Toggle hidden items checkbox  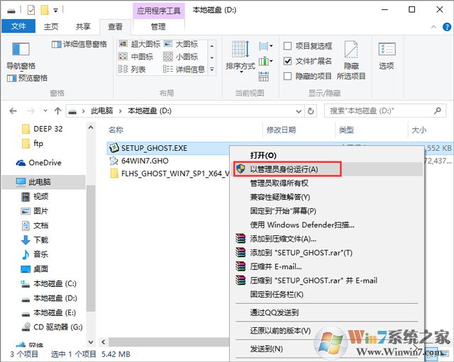pyautogui.click(x=308, y=77)
